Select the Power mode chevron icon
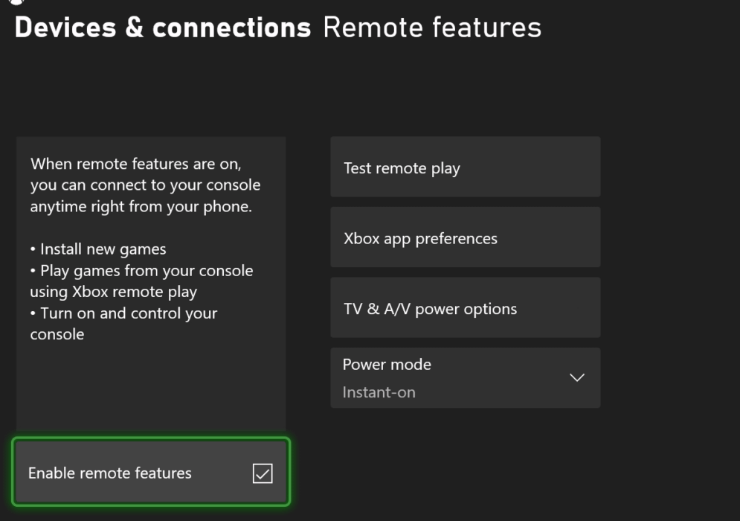Viewport: 740px width, 521px height. 576,377
